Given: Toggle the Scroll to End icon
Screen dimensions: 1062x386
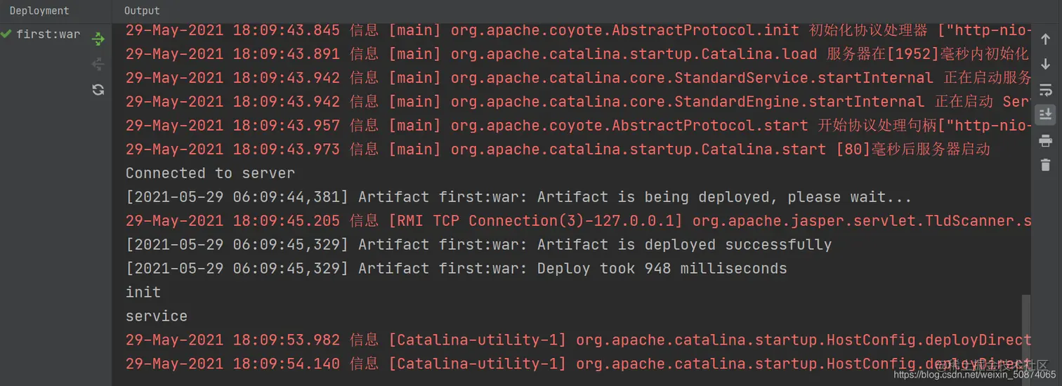Looking at the screenshot, I should (1045, 114).
